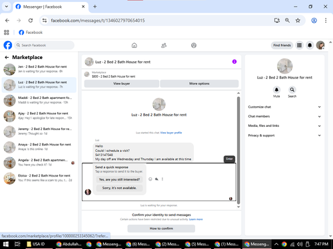Open volume control in system tray
This screenshot has height=249, width=333.
(300, 244)
